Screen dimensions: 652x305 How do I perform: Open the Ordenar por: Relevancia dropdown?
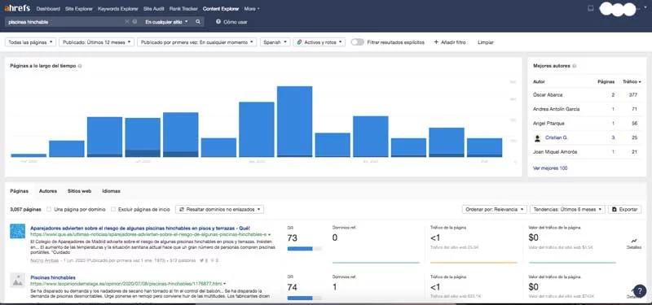(495, 210)
